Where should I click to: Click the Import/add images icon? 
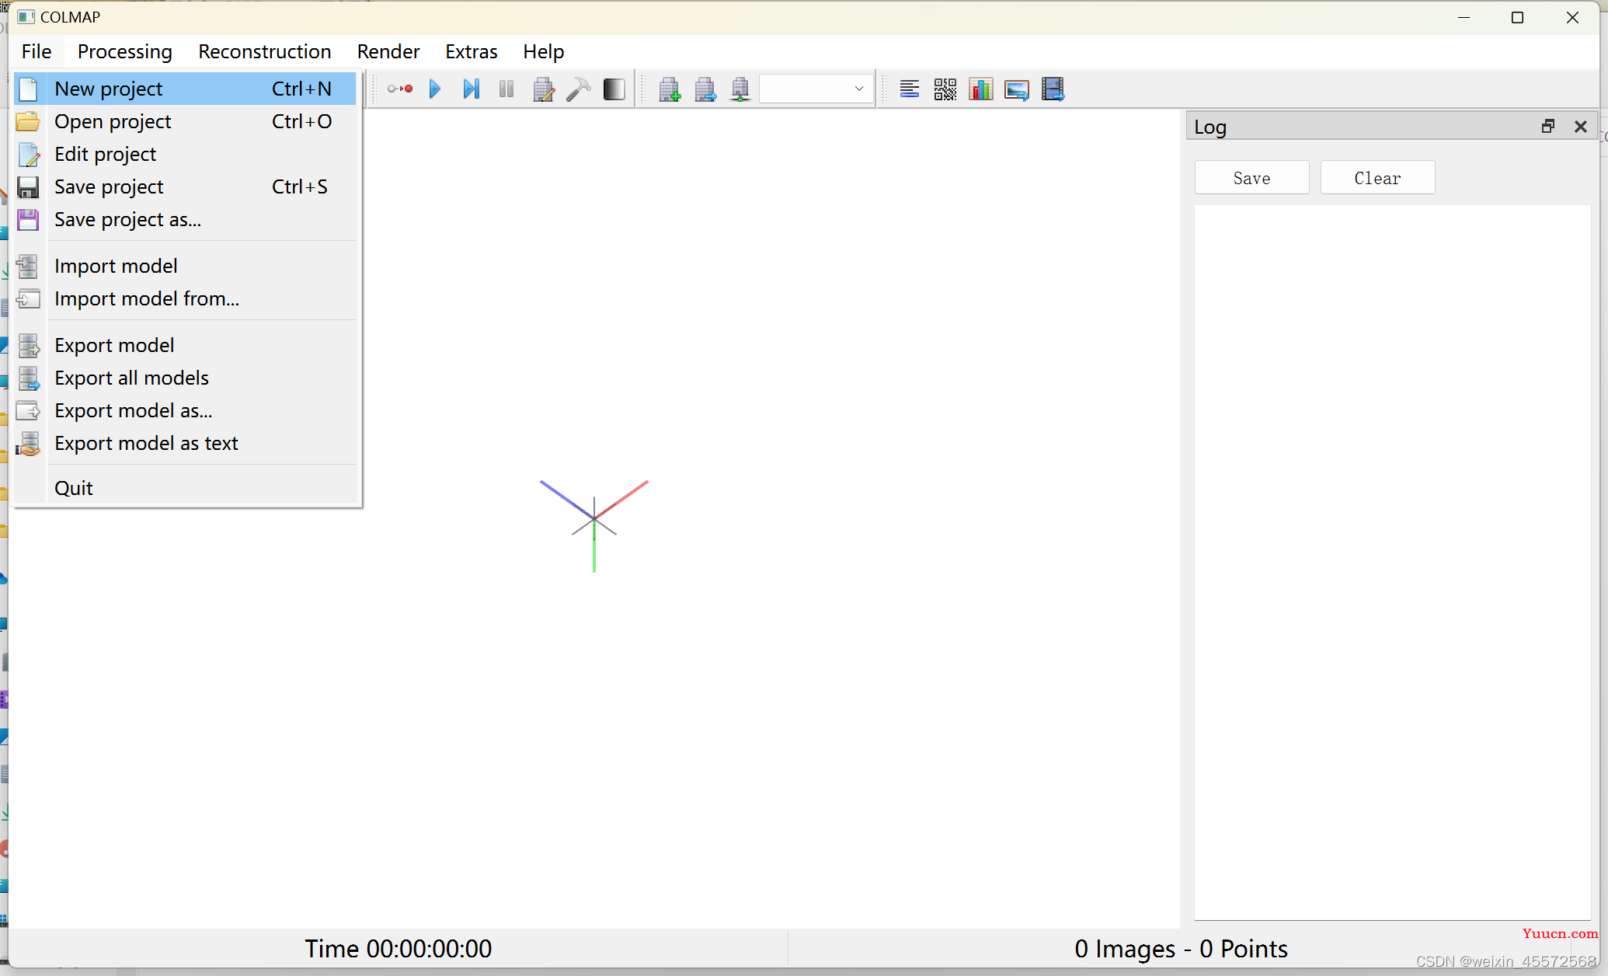tap(670, 89)
